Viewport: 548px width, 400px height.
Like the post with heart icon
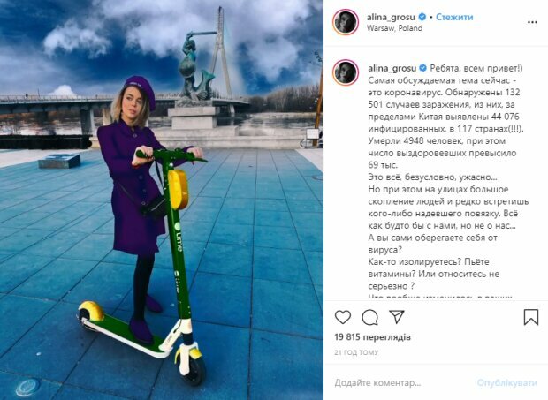343,317
